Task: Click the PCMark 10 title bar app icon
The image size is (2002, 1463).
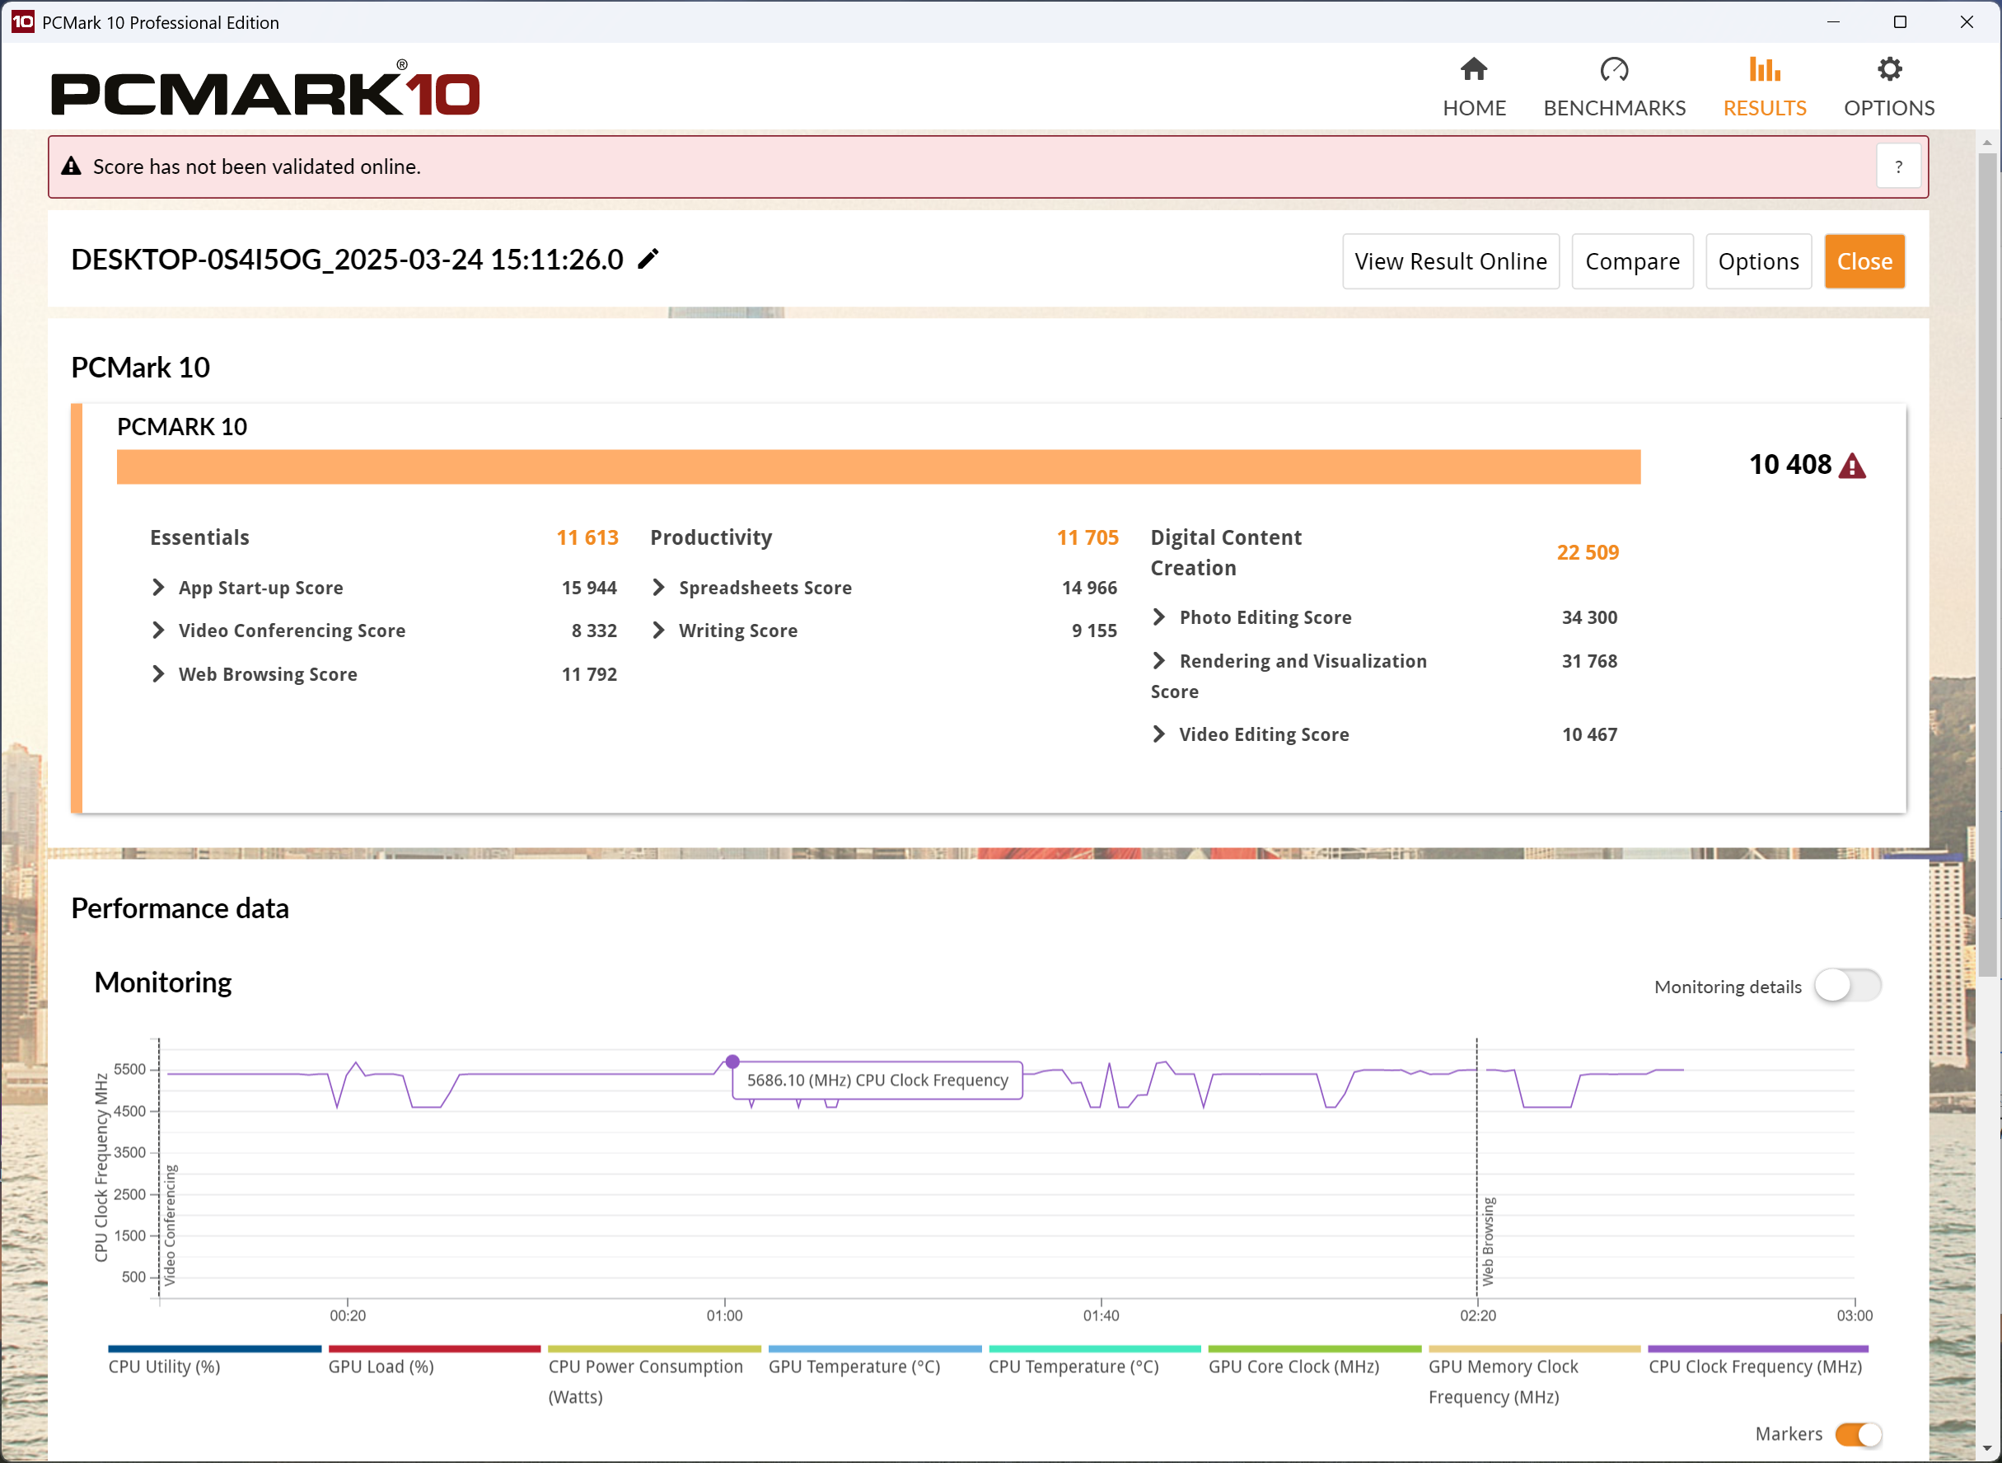Action: [x=22, y=22]
